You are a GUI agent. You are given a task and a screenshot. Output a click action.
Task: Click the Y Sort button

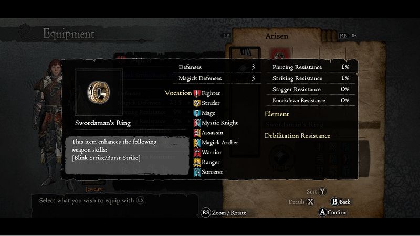tap(317, 191)
